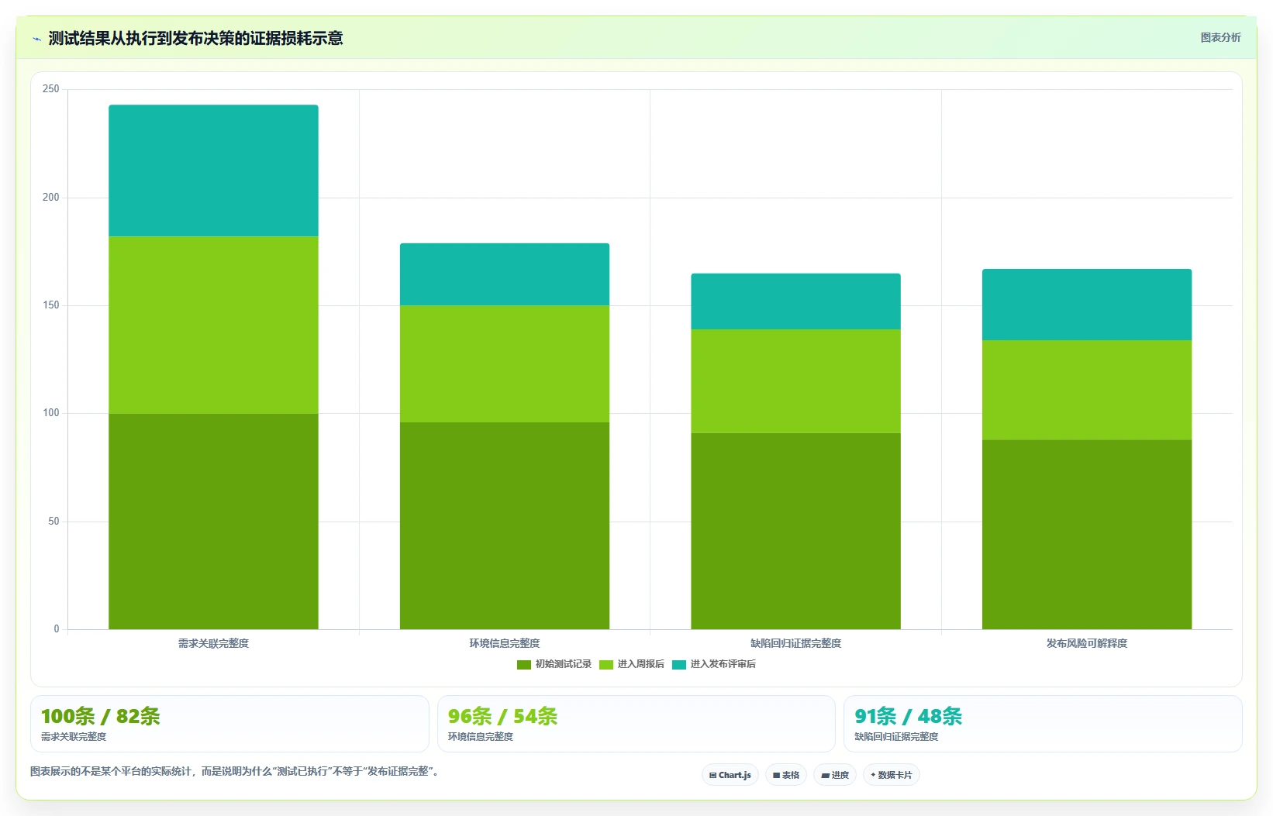Click the 数据卡片 chip
The image size is (1273, 816).
coord(892,775)
